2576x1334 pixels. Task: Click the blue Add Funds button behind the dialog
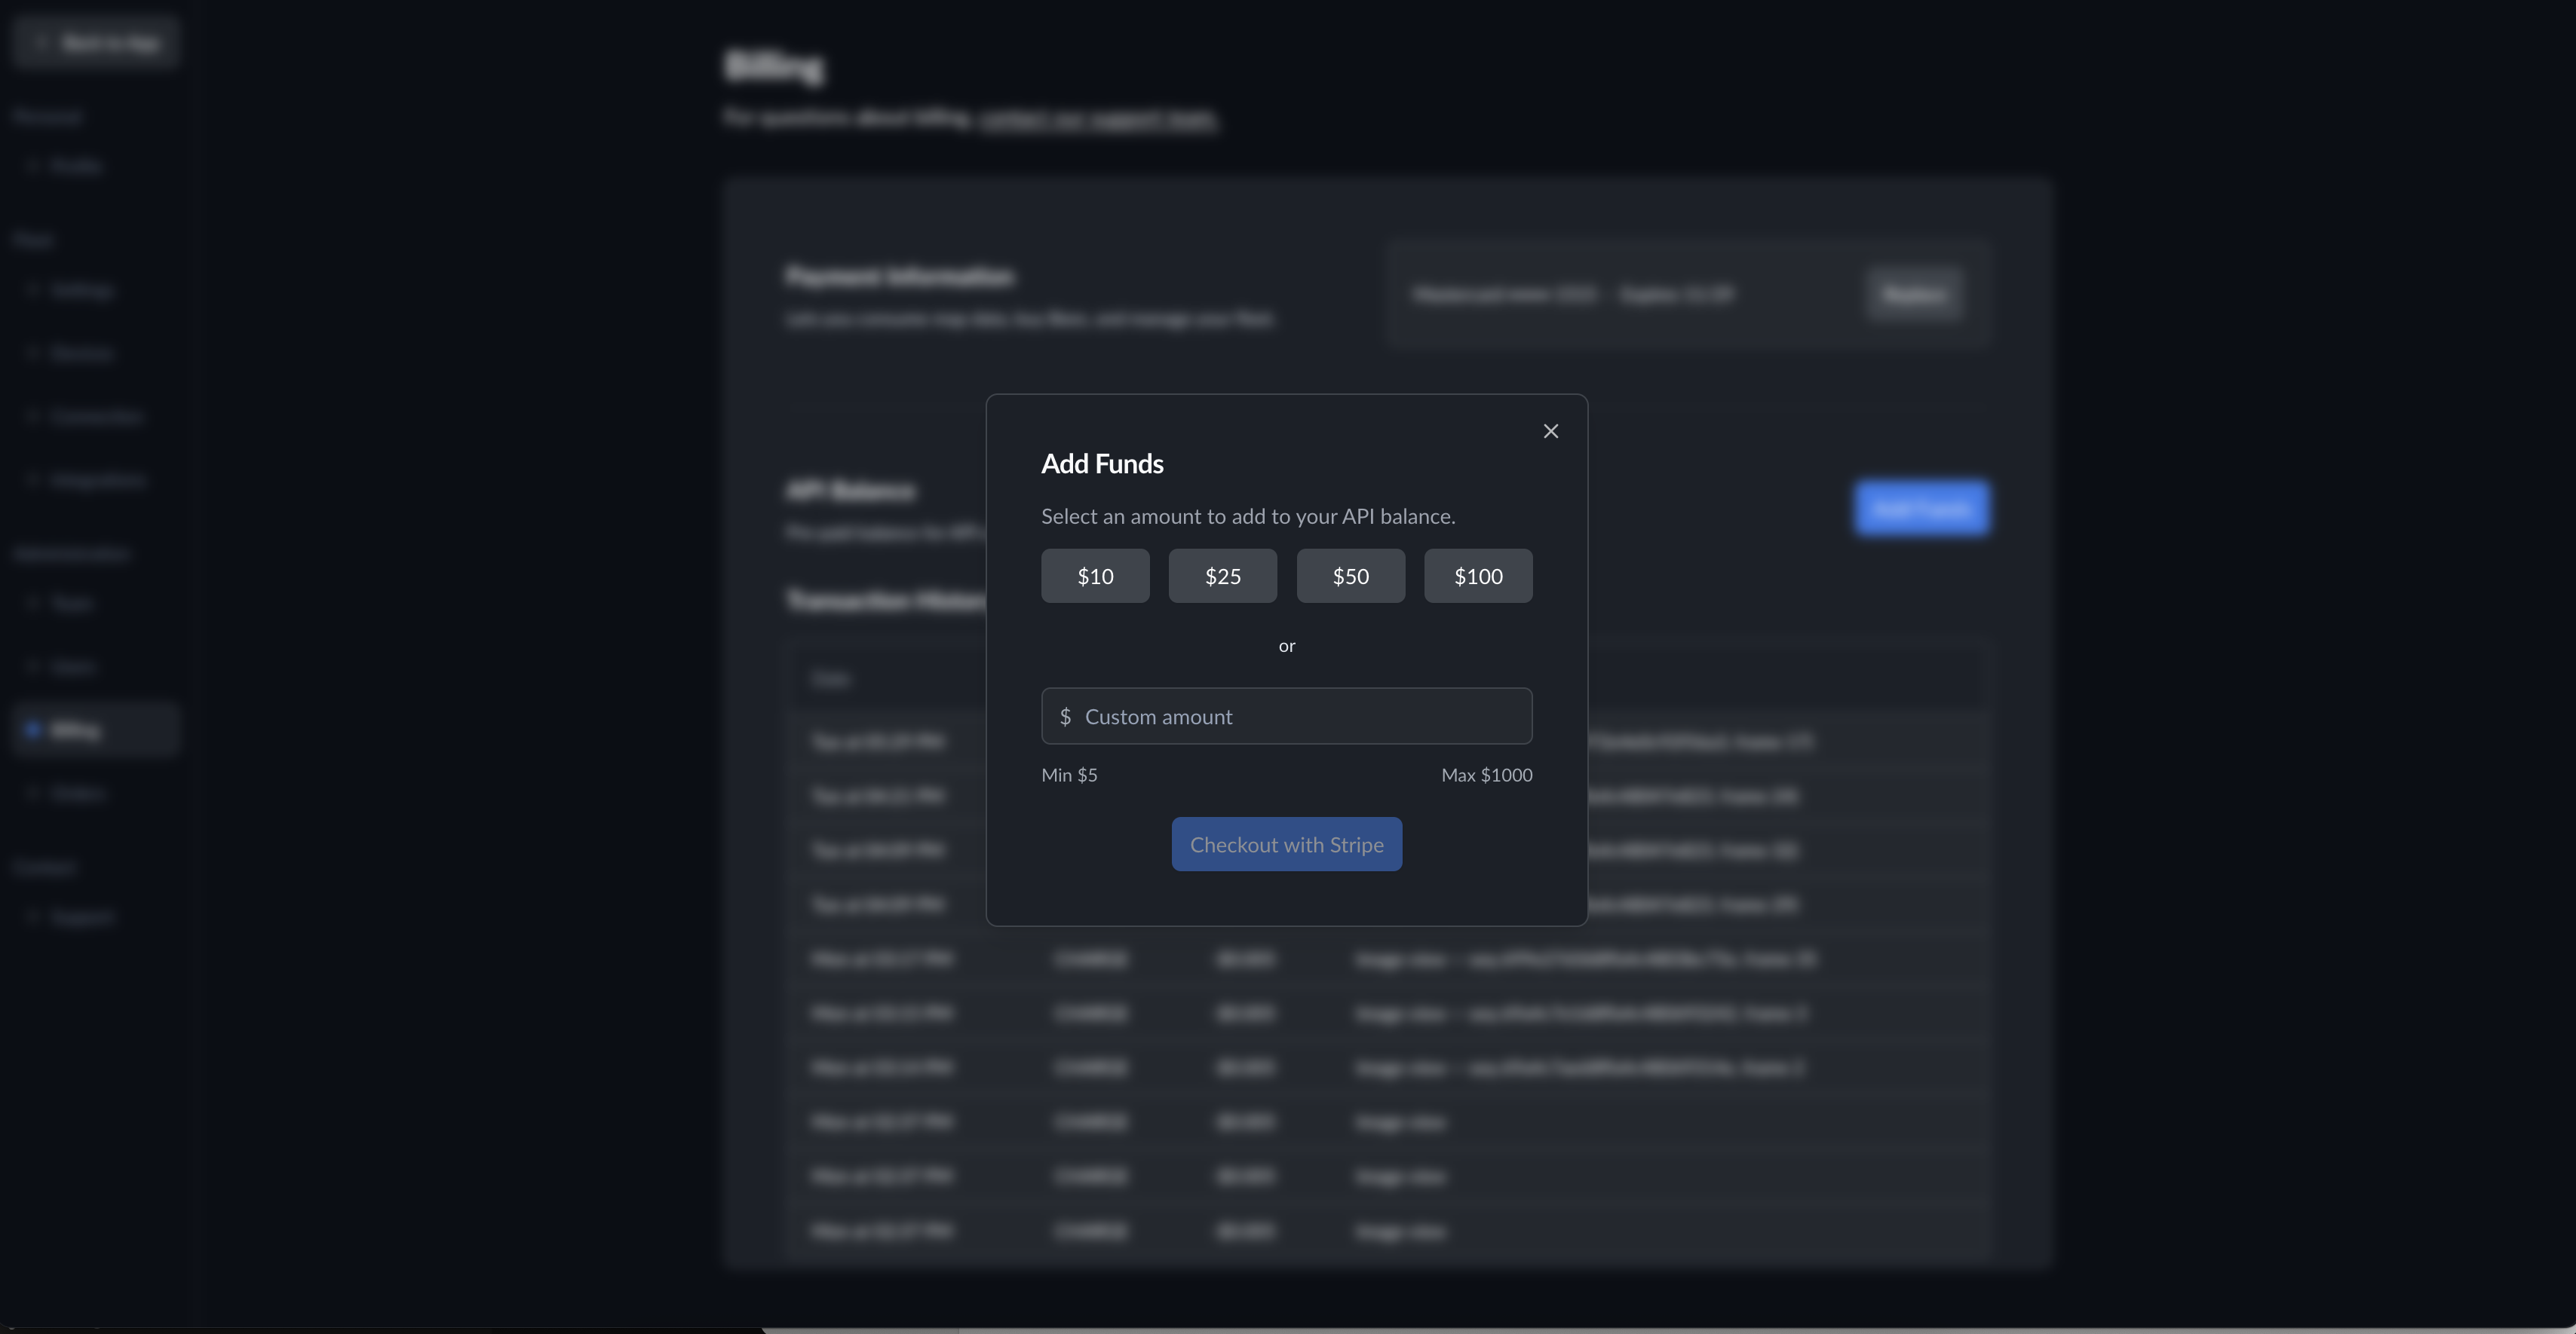point(1921,508)
